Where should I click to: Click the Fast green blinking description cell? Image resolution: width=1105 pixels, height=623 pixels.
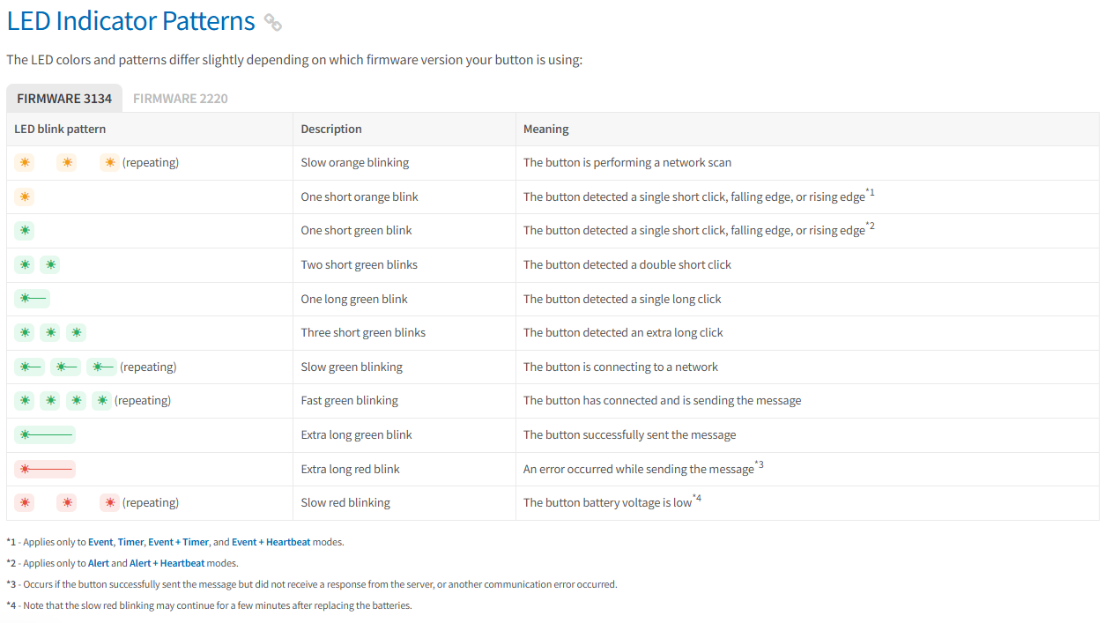(x=349, y=401)
